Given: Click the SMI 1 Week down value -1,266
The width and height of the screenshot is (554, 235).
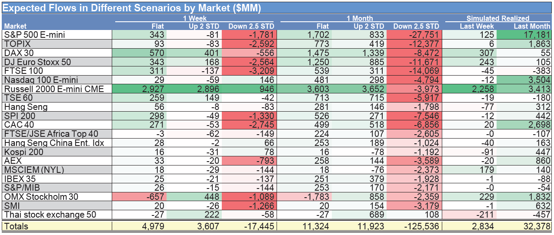Looking at the screenshot, I should point(261,205).
